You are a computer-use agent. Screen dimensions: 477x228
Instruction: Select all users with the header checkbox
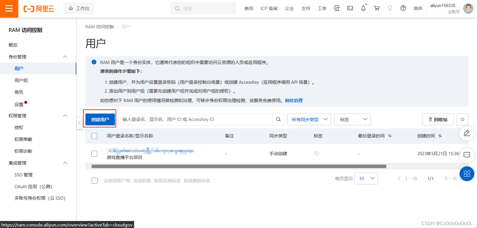coord(94,136)
